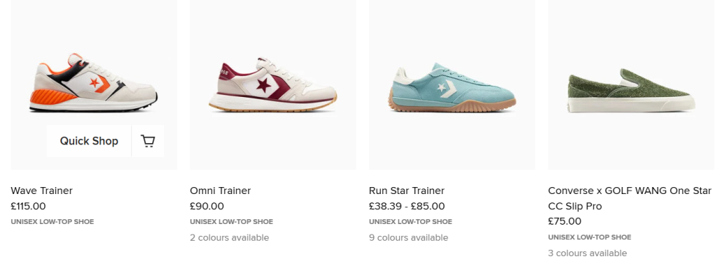
Task: Click the £115.00 Wave Trainer price
Action: (x=28, y=206)
